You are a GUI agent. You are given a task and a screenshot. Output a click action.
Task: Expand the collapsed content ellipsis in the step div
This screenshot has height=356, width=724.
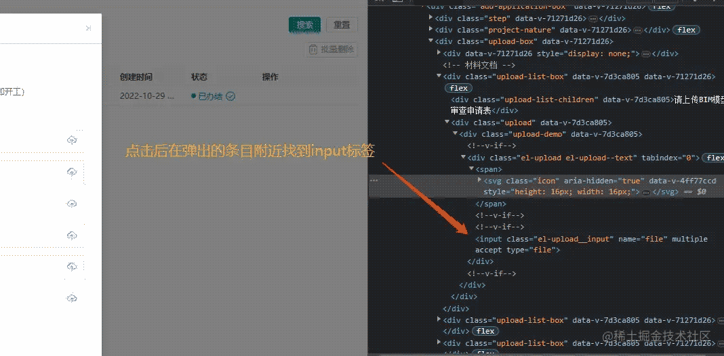point(592,18)
